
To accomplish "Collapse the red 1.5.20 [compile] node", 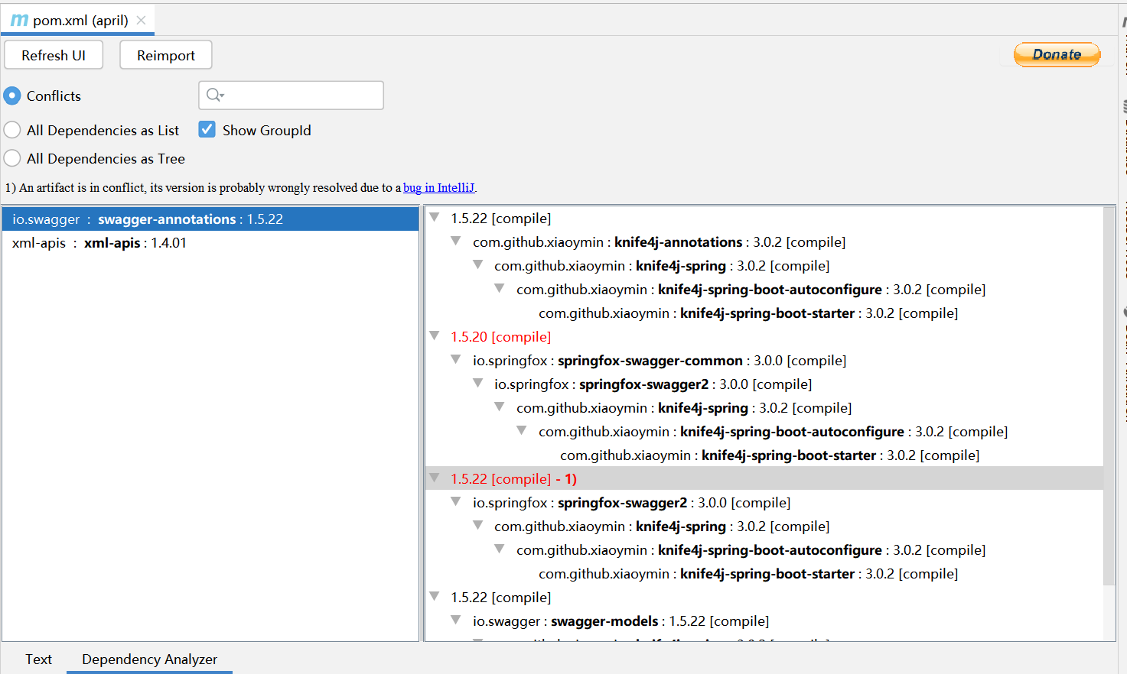I will 435,336.
